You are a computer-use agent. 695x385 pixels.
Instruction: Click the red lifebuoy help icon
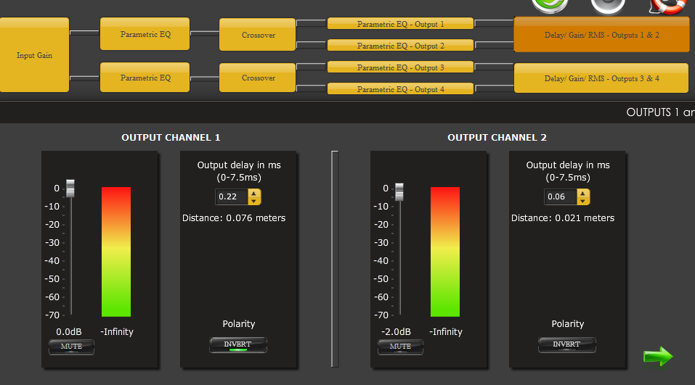click(668, 4)
